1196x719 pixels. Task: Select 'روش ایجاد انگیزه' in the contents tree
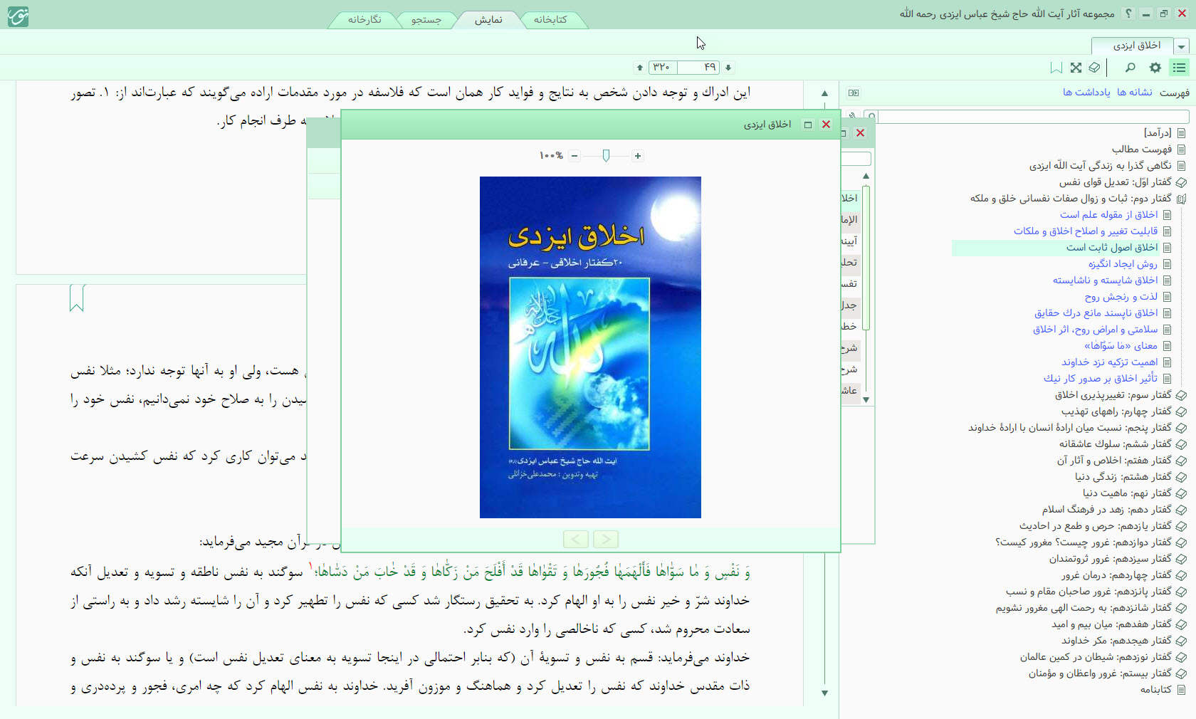point(1122,264)
